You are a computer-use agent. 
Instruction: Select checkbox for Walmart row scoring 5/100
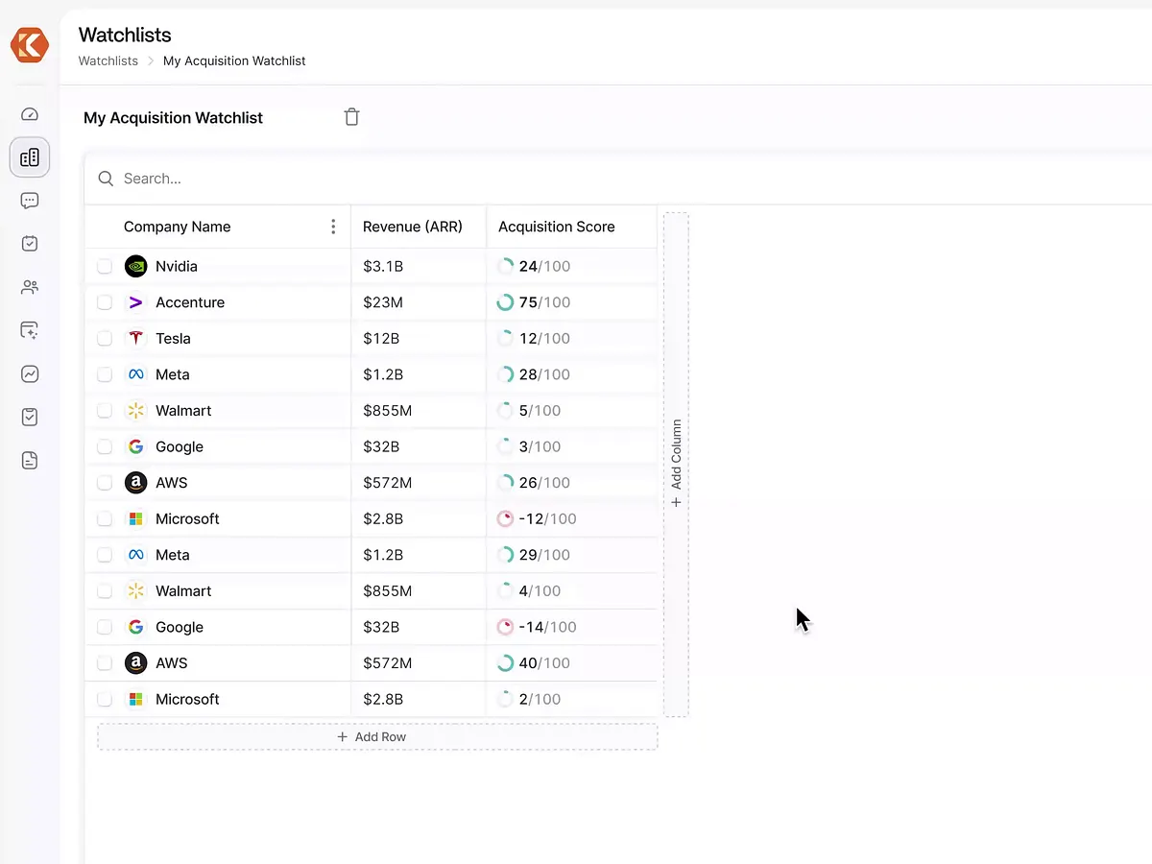(105, 411)
